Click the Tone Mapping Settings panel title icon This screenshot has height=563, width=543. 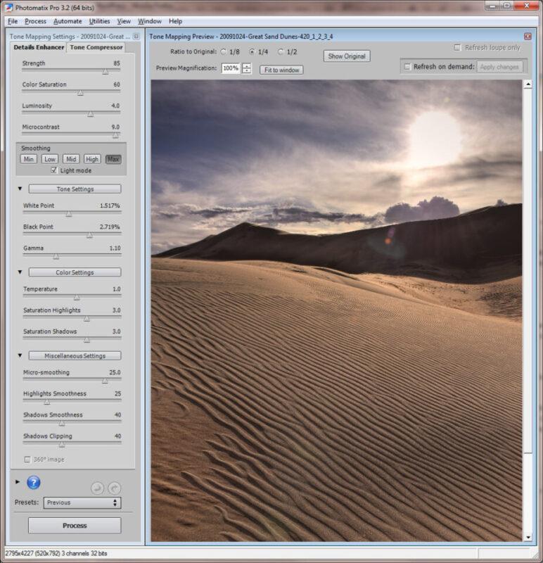click(x=136, y=36)
